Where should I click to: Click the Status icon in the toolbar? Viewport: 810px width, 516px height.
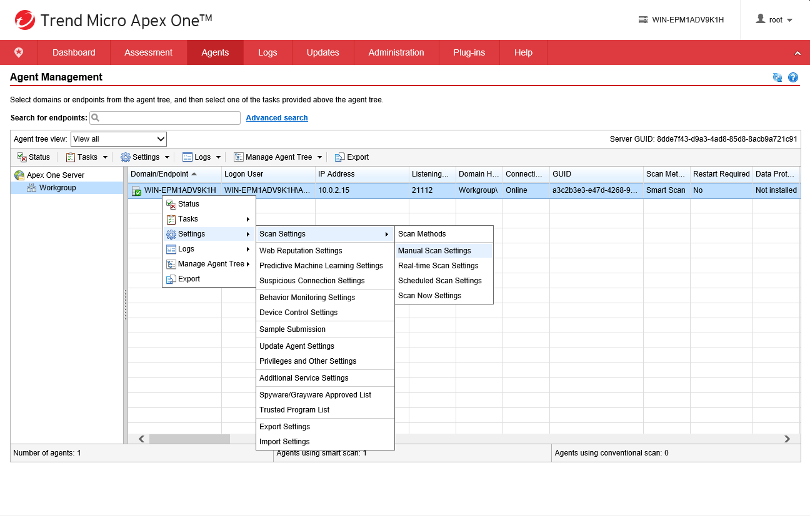[x=22, y=157]
